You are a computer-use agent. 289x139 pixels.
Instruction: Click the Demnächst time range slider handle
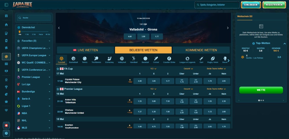[x=20, y=32]
